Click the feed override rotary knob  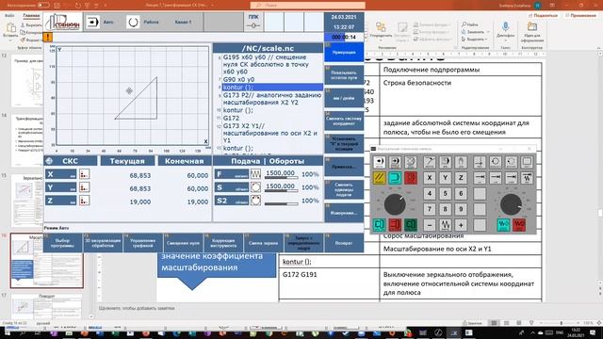click(395, 204)
